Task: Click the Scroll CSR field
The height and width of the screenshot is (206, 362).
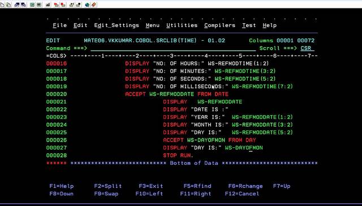Action: [307, 49]
